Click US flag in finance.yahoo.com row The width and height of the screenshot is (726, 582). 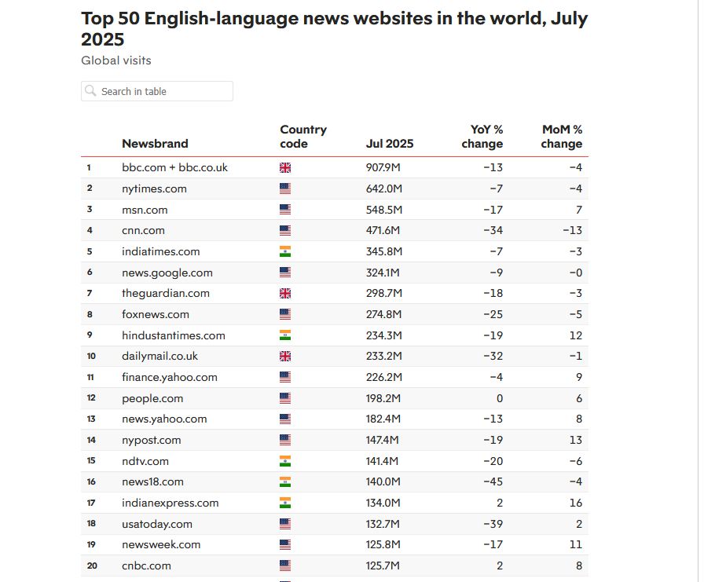tap(285, 377)
